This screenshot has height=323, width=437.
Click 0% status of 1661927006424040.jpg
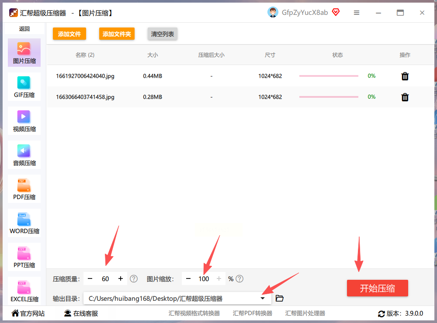tap(371, 76)
